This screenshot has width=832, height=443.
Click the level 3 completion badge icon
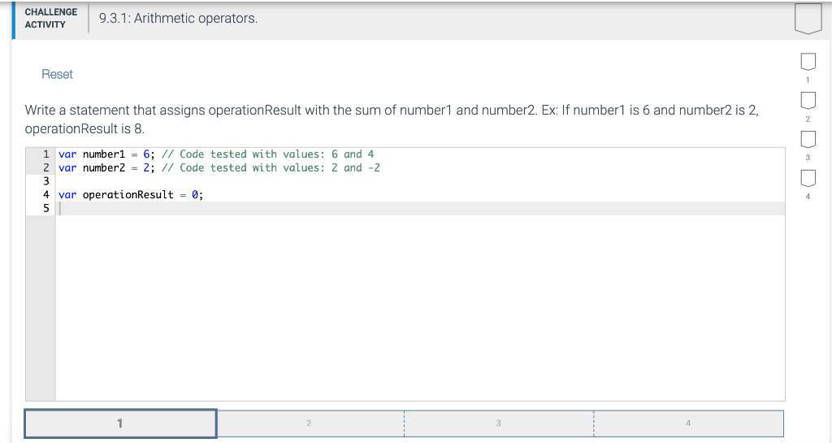(808, 139)
